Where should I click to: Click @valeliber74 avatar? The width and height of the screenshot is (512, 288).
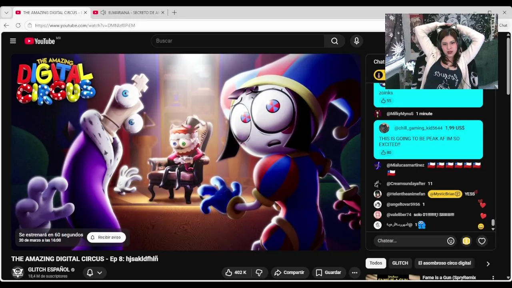(378, 215)
